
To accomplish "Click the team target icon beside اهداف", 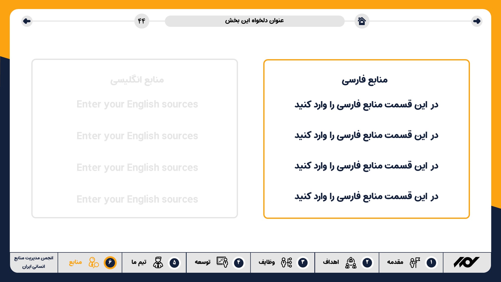I will point(351,262).
